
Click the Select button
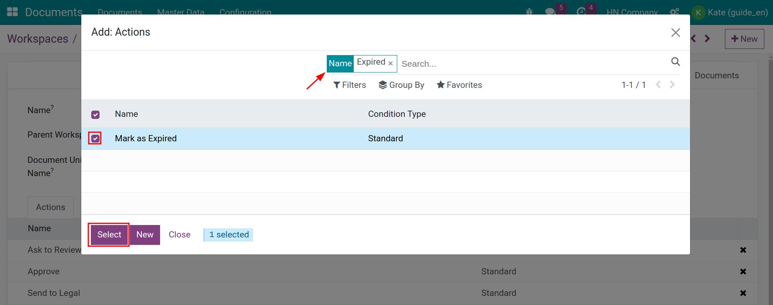coord(109,235)
